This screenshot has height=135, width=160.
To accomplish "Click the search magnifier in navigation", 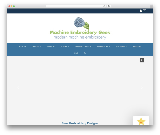I will (85, 53).
